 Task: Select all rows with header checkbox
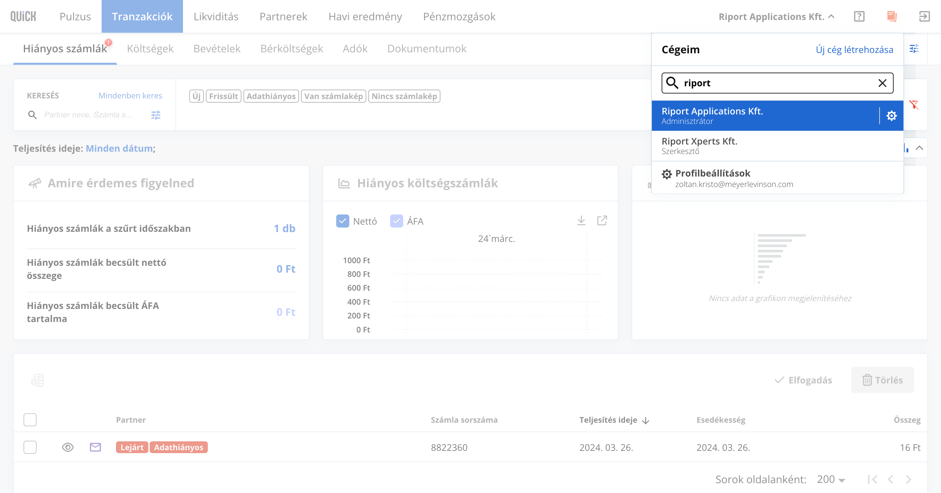(30, 419)
